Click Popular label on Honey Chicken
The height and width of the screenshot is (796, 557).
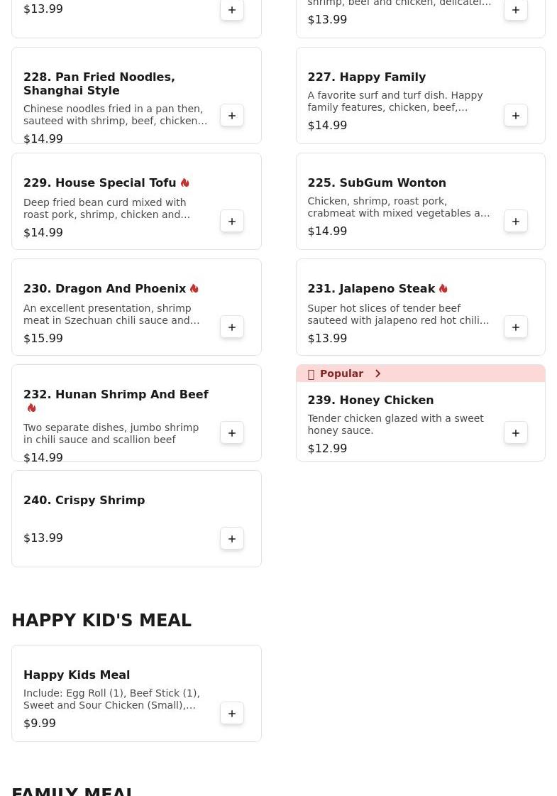coord(341,374)
